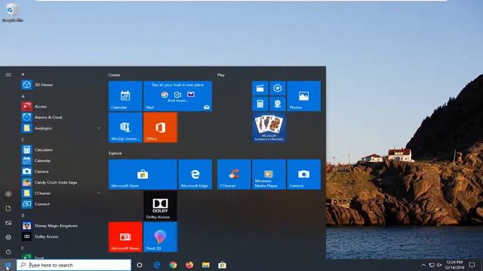Expand the Auslogics folder
Image resolution: width=483 pixels, height=271 pixels.
pyautogui.click(x=60, y=128)
